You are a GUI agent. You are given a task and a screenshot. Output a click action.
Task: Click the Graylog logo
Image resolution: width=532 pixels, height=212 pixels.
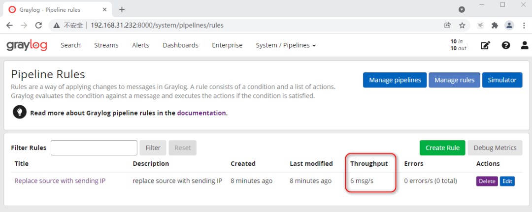(x=27, y=45)
